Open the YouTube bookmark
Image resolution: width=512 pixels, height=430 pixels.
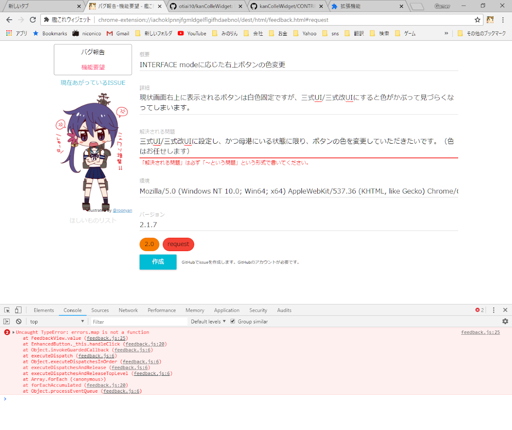pyautogui.click(x=192, y=33)
